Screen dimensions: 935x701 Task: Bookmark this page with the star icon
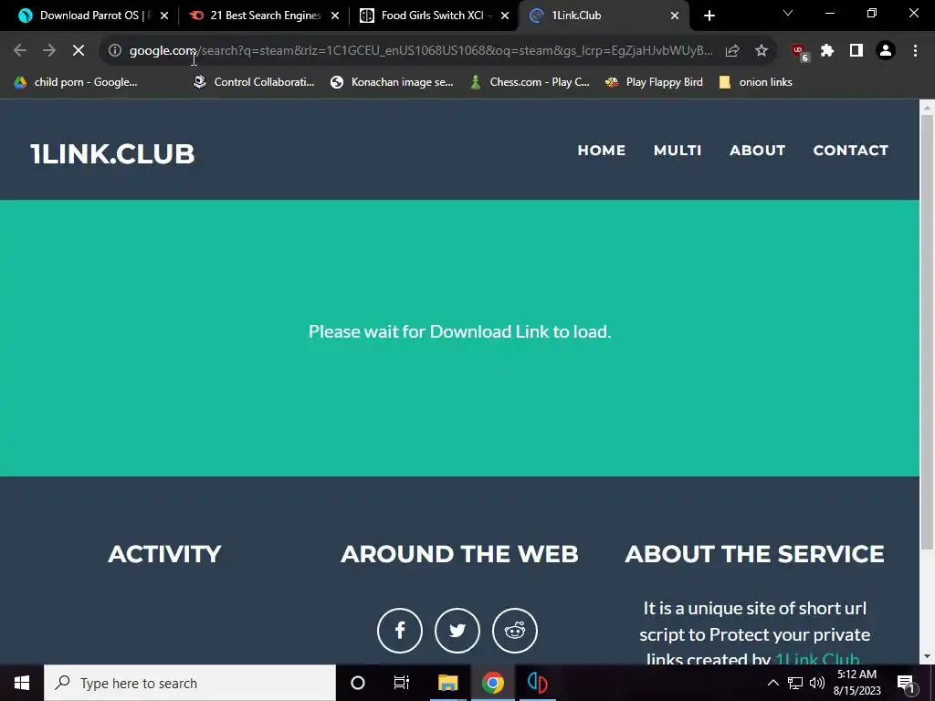pos(762,51)
